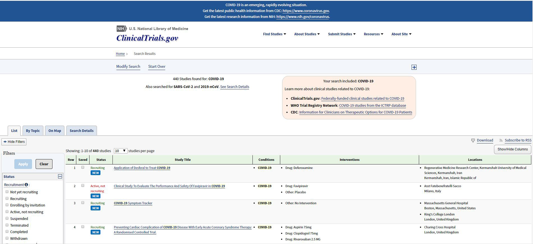This screenshot has height=244, width=533.
Task: Click Conditions column header
Action: 266,160
